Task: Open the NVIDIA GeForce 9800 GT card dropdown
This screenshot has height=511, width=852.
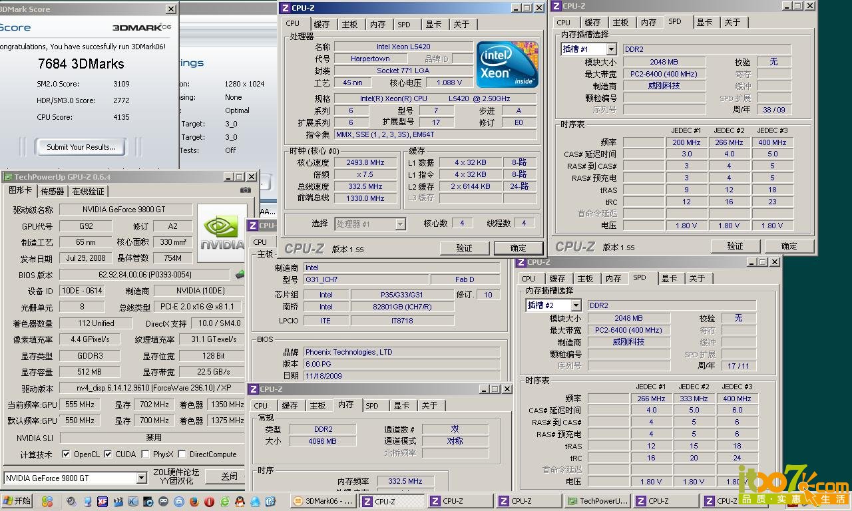Action: 141,478
